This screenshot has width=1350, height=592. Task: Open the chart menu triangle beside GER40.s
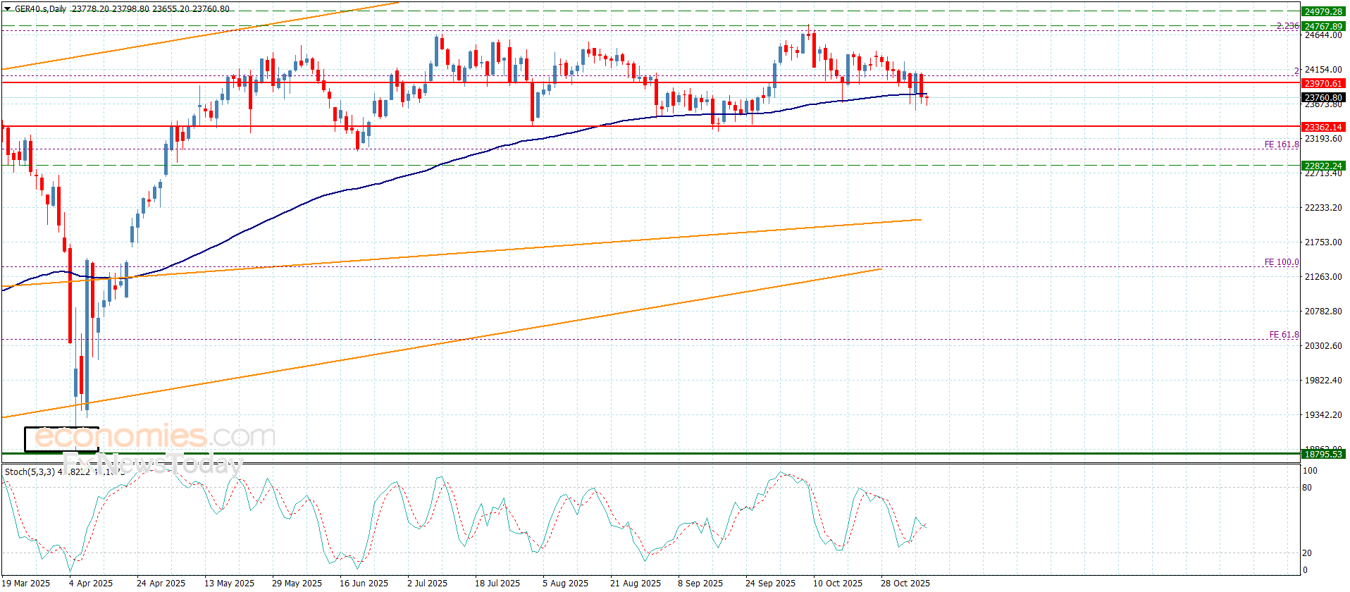[x=8, y=9]
